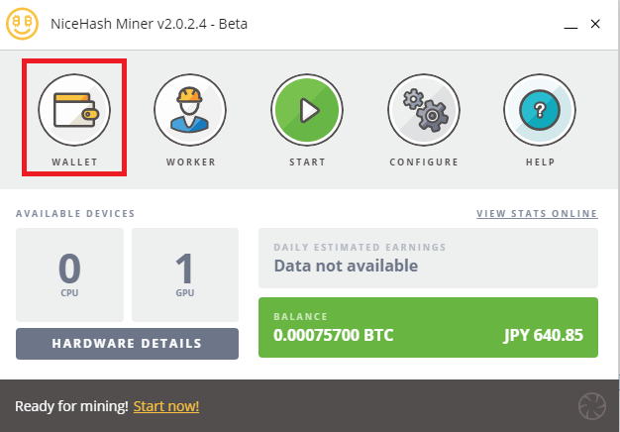Screen dimensions: 620x432
Task: Click the Ready for mining! status text
Action: tap(71, 406)
